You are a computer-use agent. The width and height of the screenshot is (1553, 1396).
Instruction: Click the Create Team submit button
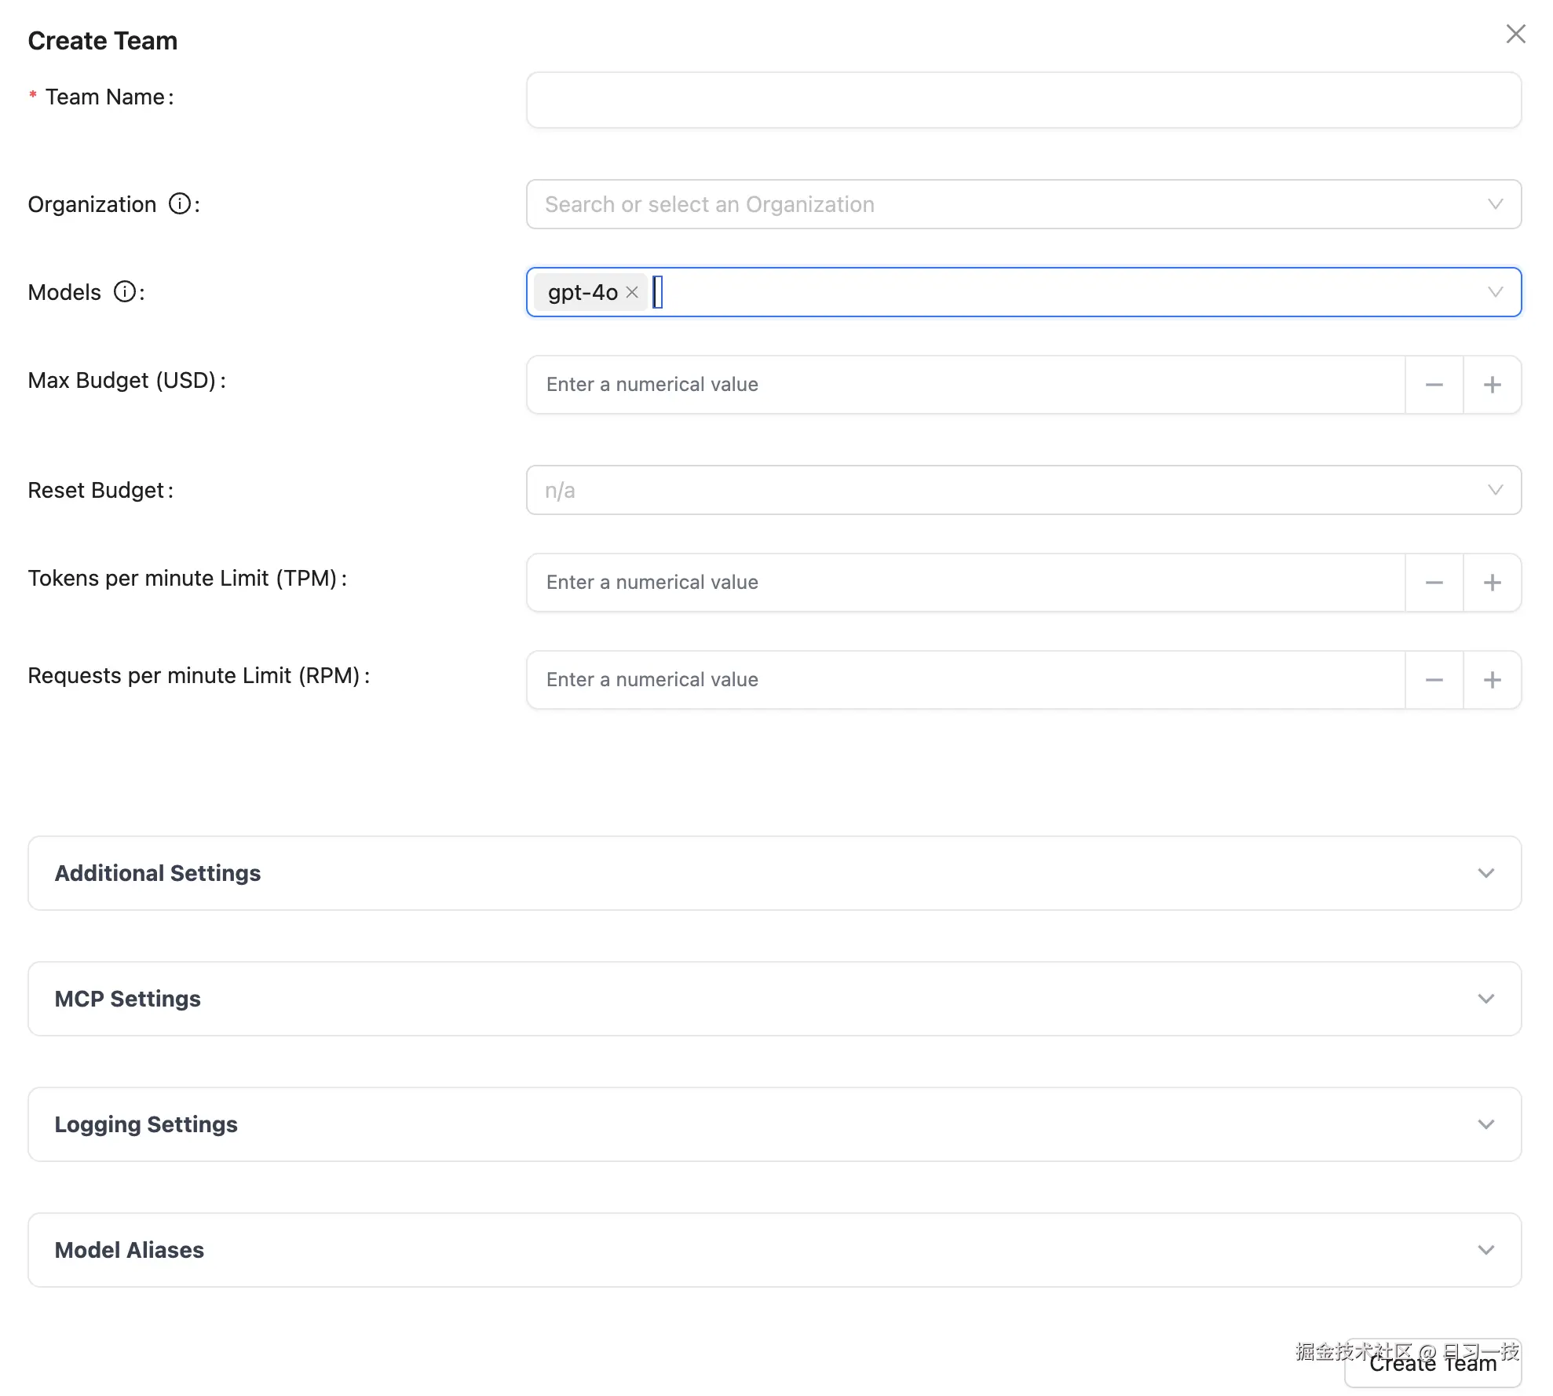[1432, 1365]
